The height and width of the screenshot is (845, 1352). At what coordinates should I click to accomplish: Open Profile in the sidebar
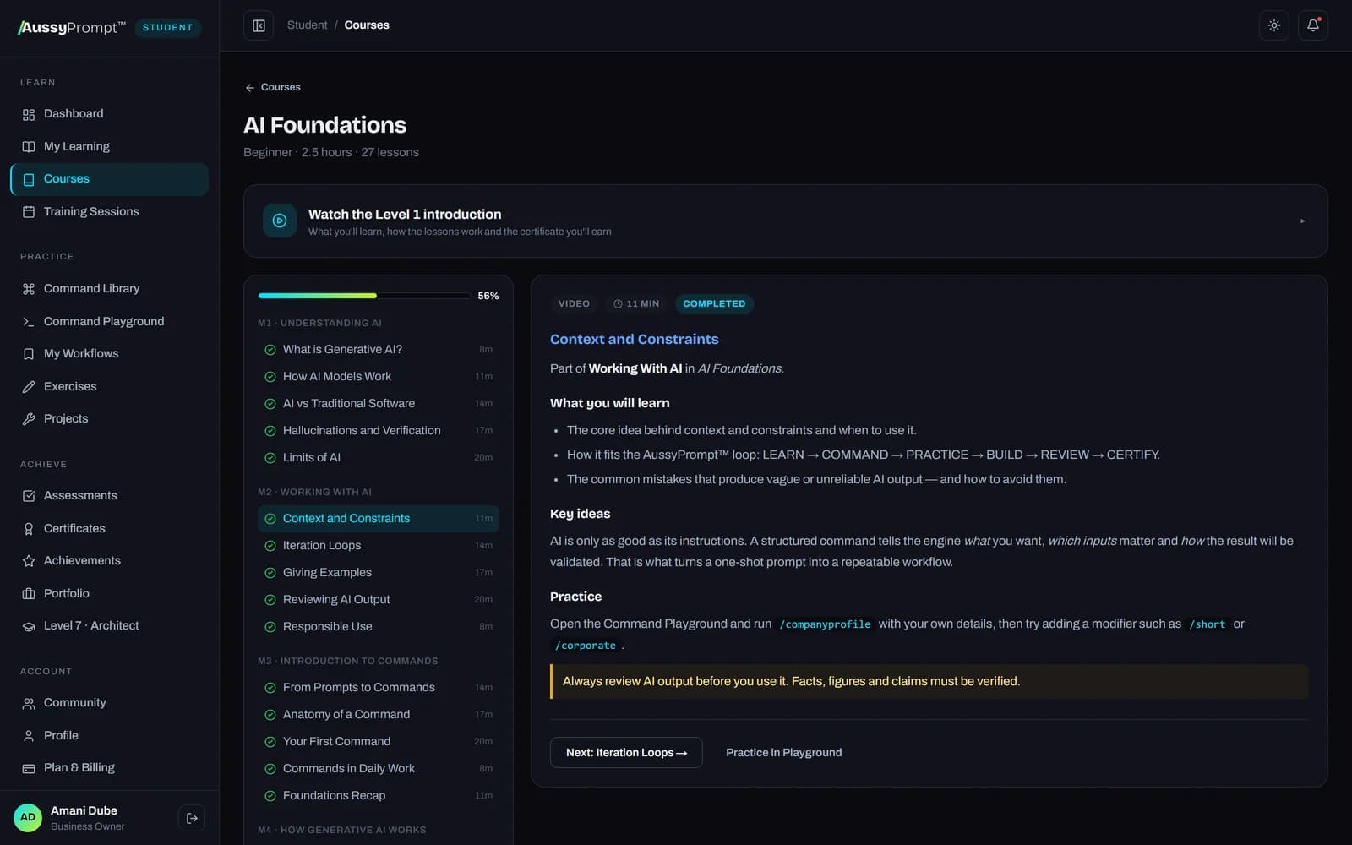110,736
